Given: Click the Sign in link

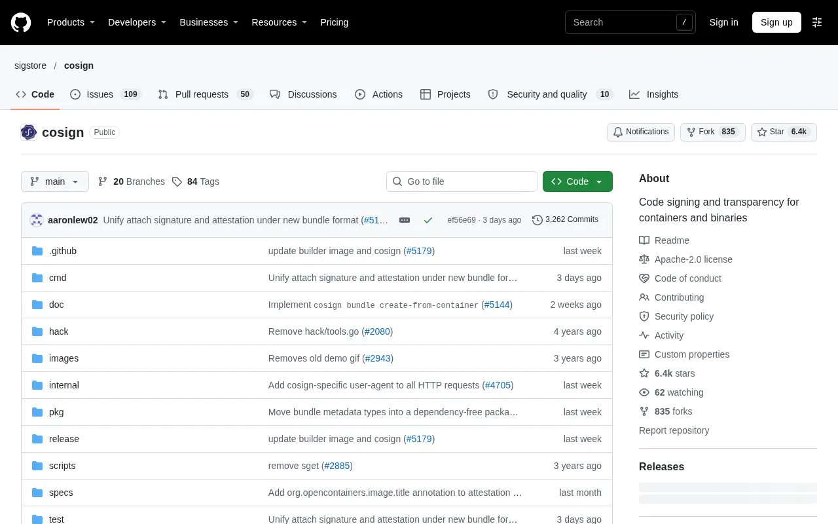Looking at the screenshot, I should coord(723,22).
